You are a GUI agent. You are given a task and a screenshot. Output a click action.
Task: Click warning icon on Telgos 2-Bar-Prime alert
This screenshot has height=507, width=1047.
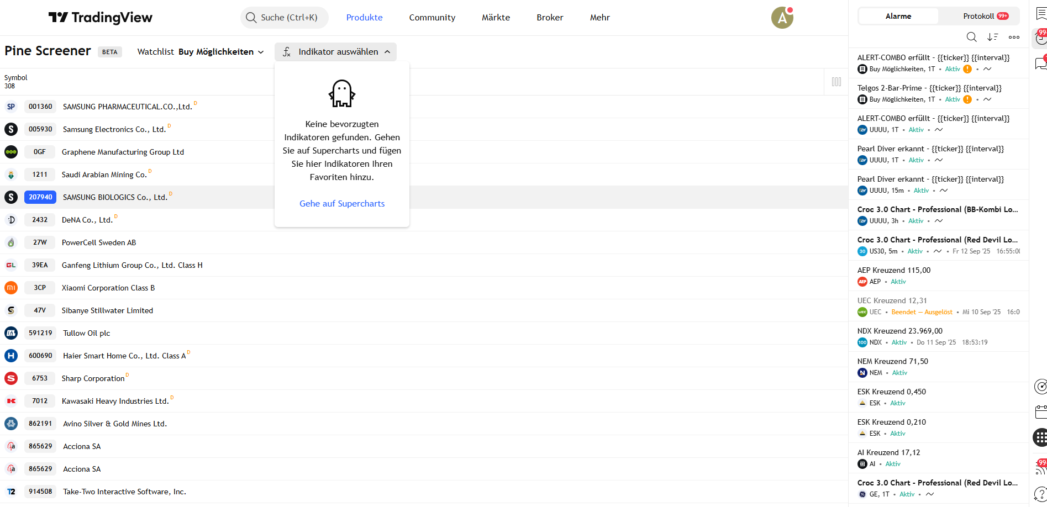click(967, 99)
